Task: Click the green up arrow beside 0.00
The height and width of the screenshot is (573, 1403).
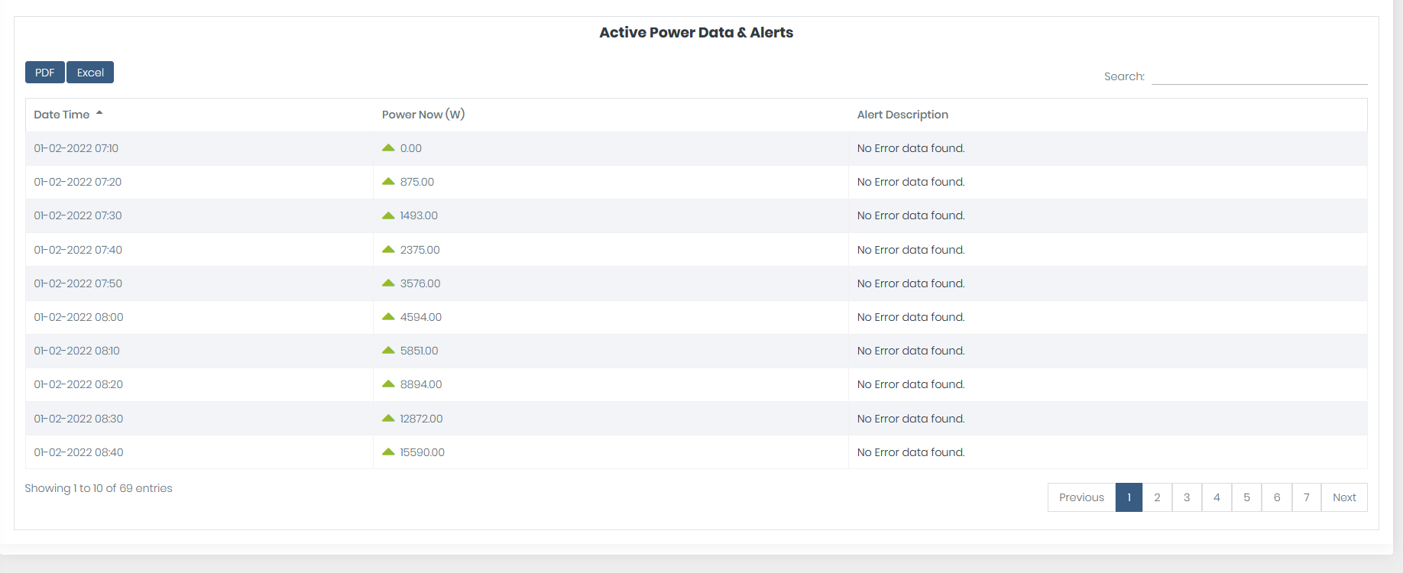Action: click(x=388, y=148)
